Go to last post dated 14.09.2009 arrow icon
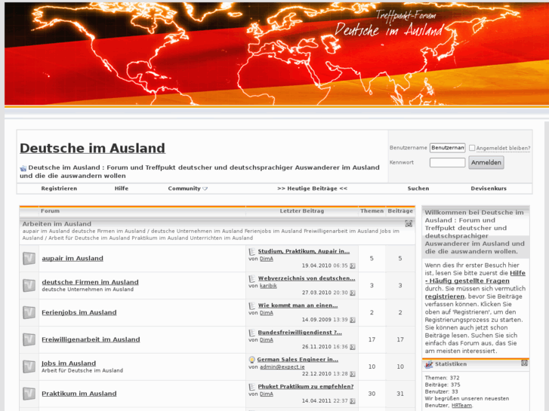 click(x=352, y=320)
